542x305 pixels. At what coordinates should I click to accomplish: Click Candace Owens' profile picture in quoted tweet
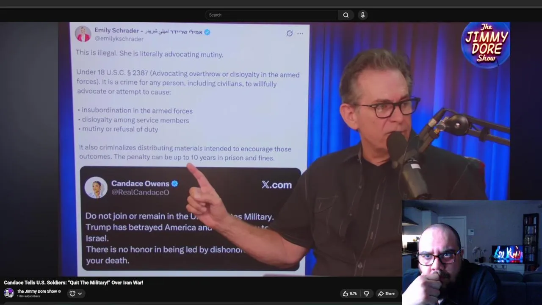96,188
